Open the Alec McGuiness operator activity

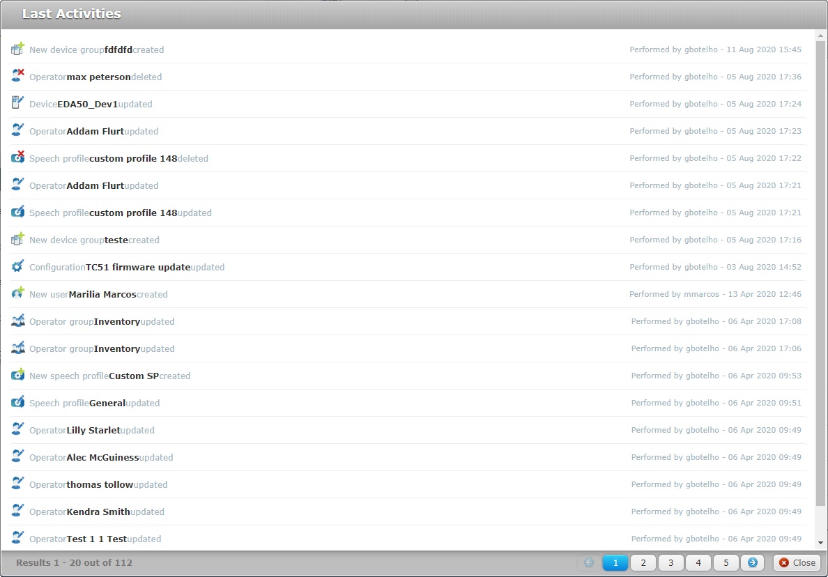pyautogui.click(x=102, y=457)
